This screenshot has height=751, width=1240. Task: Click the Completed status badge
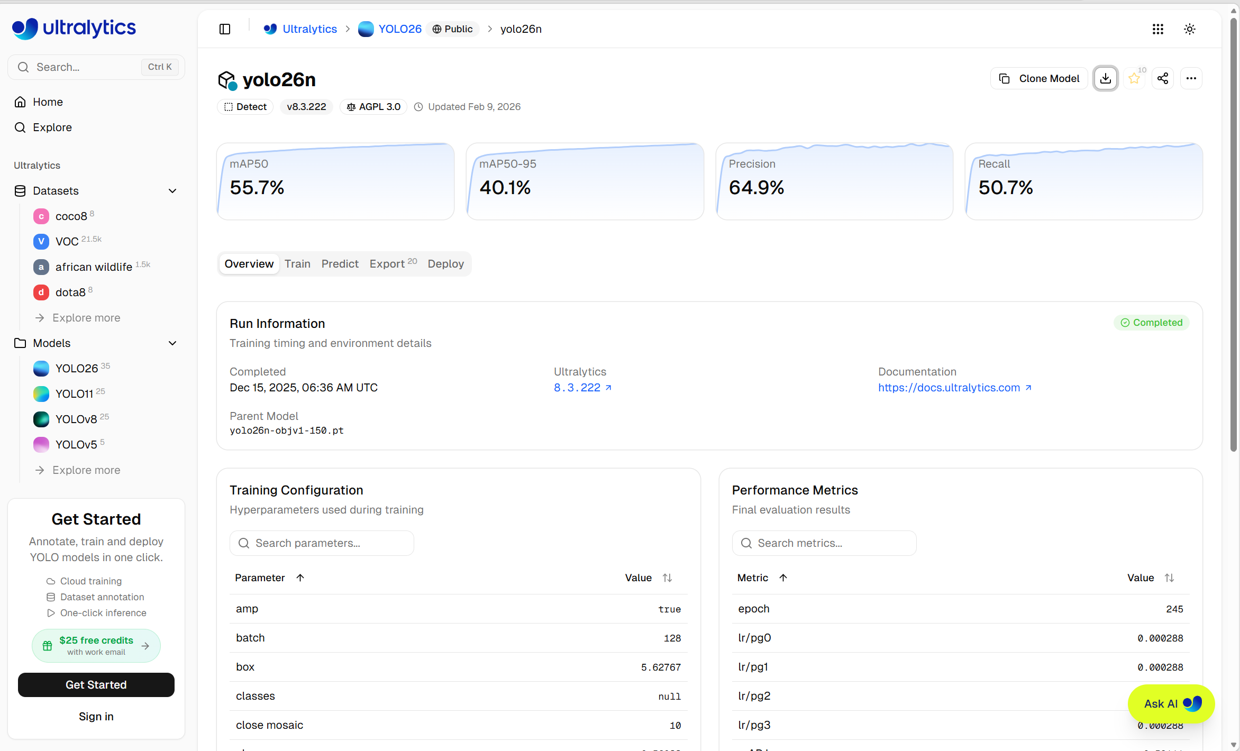1152,323
